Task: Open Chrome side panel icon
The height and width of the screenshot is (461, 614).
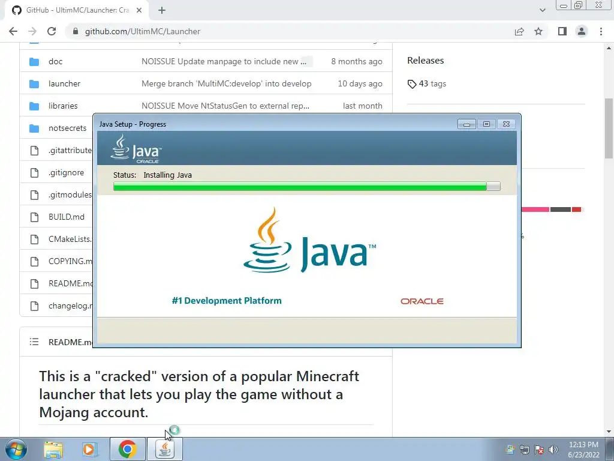Action: point(562,31)
